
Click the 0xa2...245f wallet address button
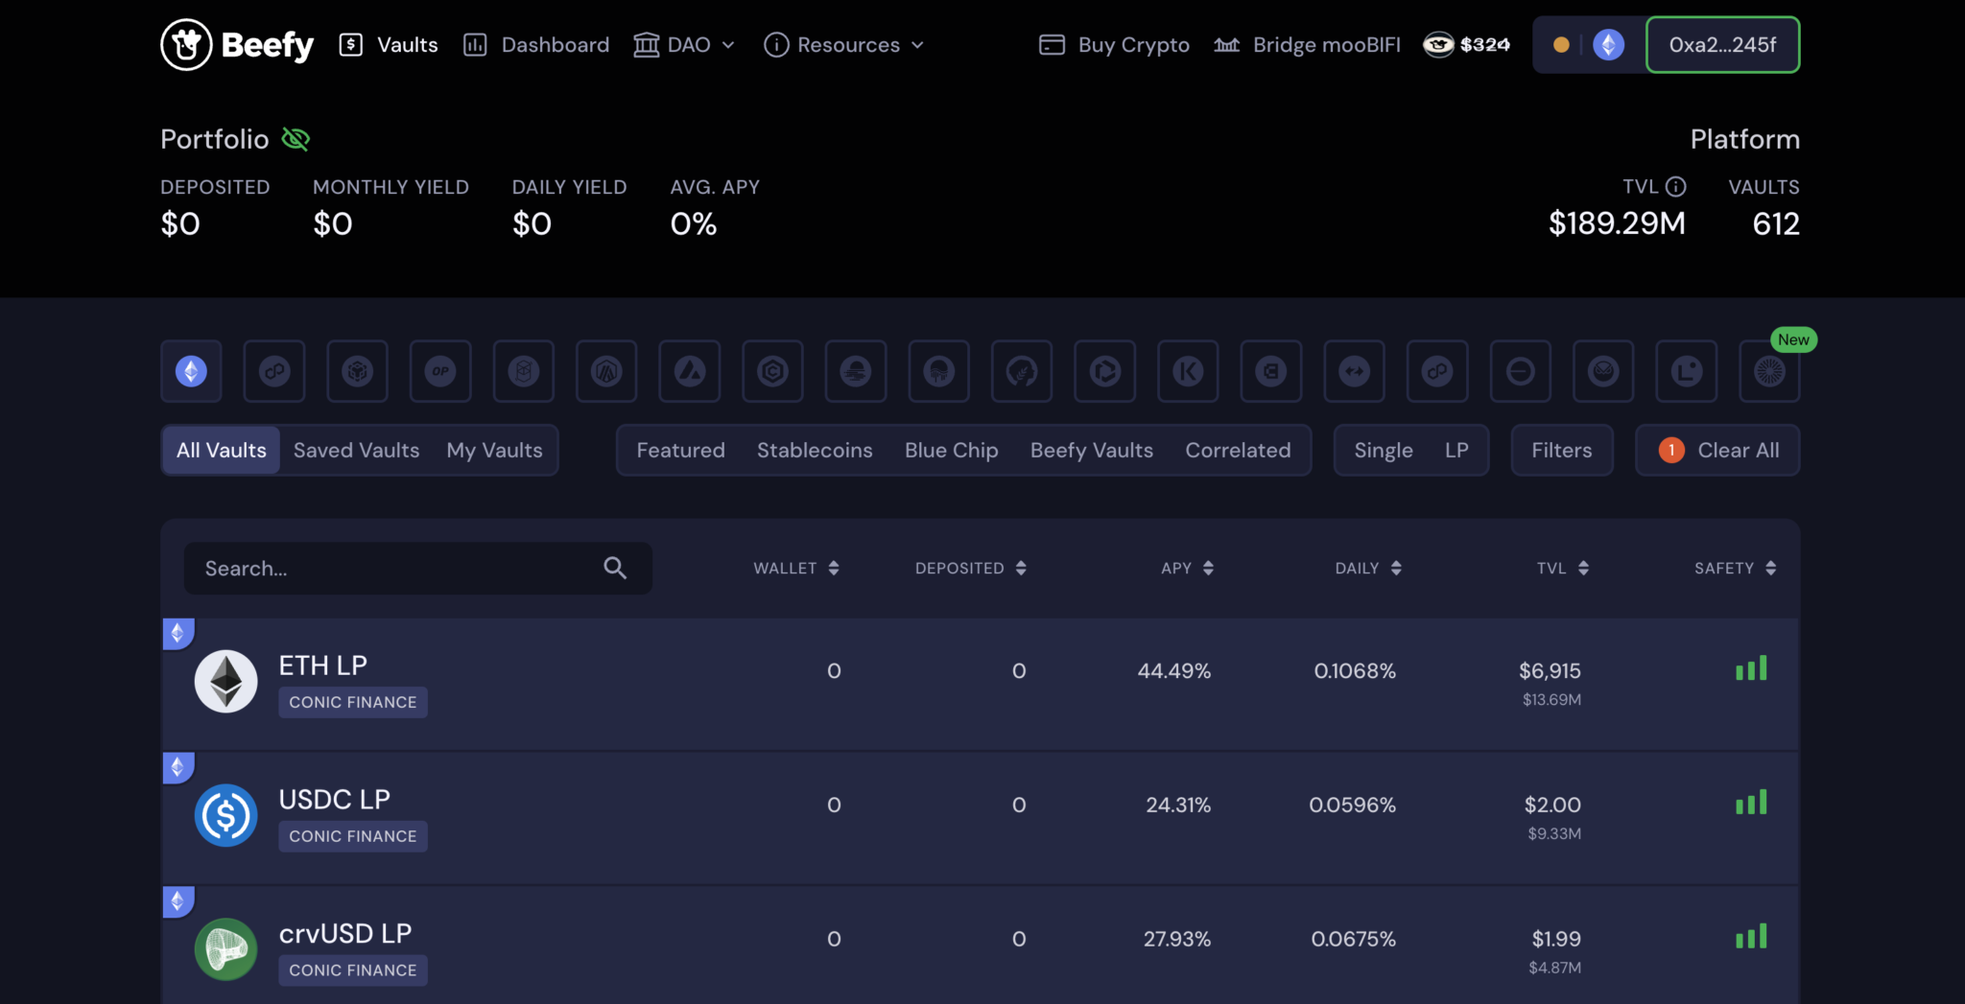pos(1722,45)
